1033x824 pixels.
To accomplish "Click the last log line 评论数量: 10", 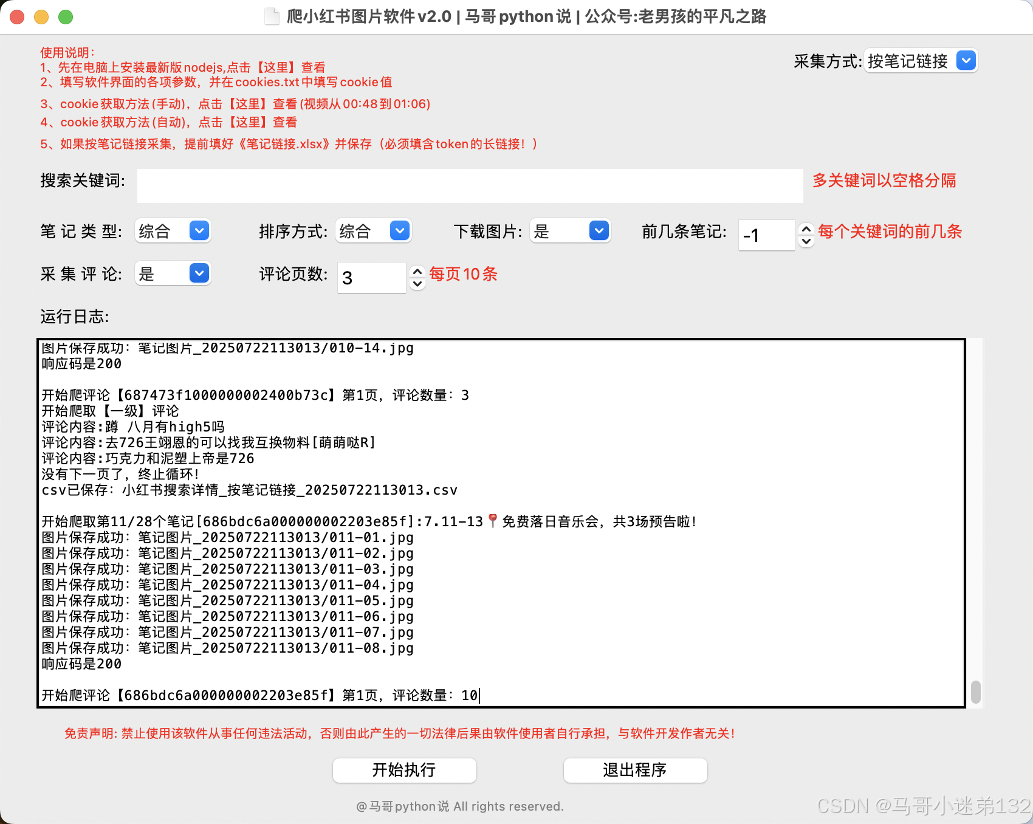I will (x=260, y=695).
